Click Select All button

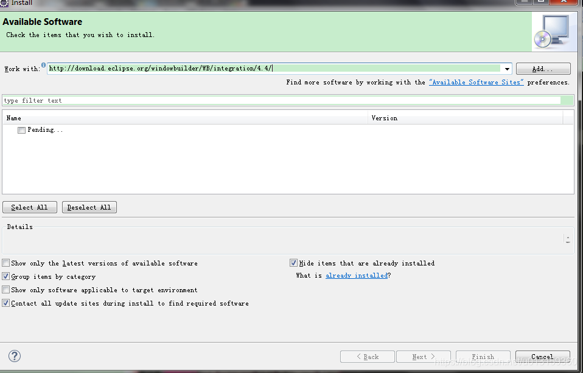coord(30,207)
